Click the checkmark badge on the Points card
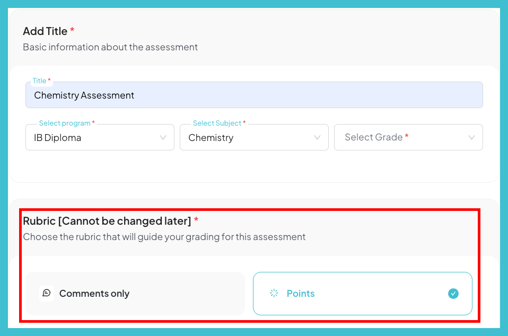This screenshot has width=508, height=336. click(x=453, y=293)
